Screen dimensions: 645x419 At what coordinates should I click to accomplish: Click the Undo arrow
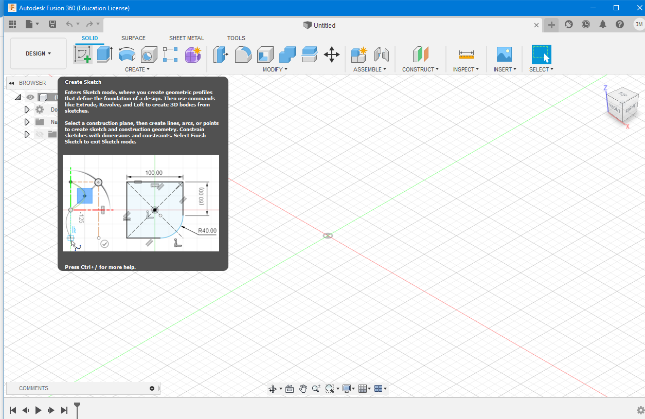tap(69, 24)
